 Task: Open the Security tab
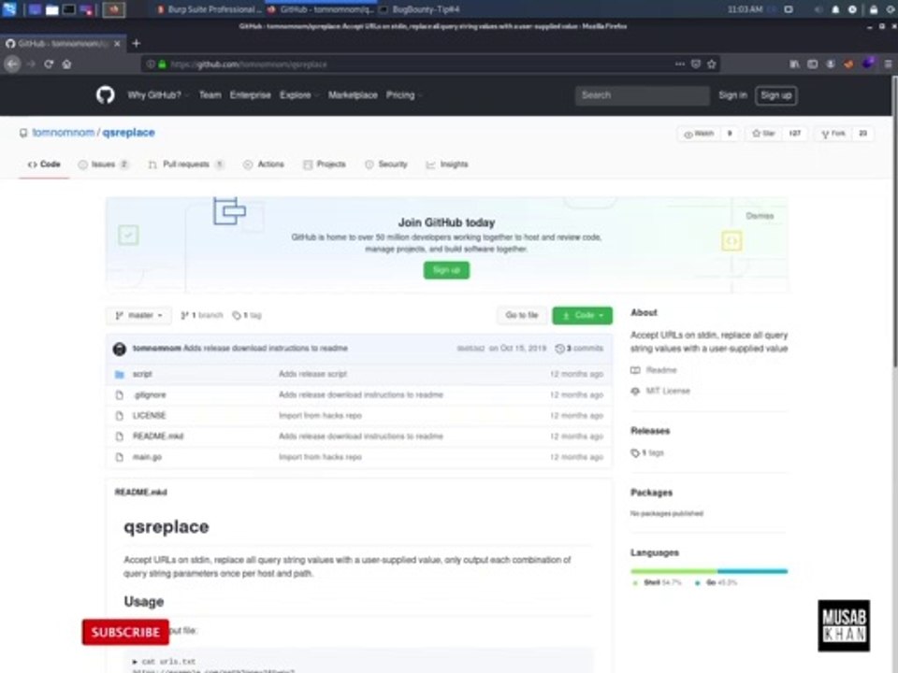[386, 165]
